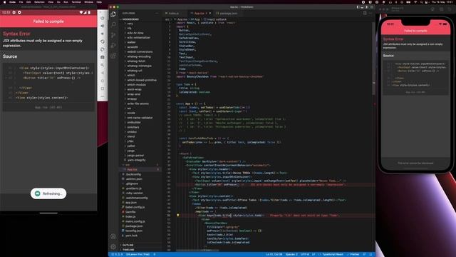Open the emulator more options dots
The image size is (456, 257).
point(103,96)
